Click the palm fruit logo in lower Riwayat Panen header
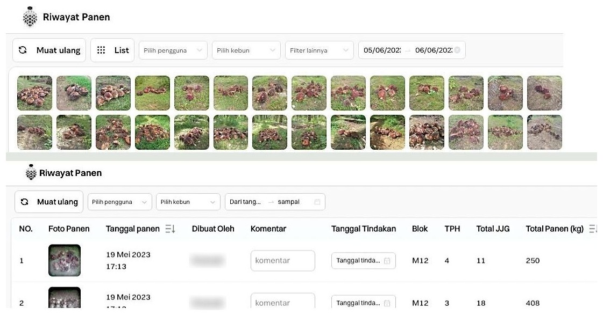 [31, 173]
